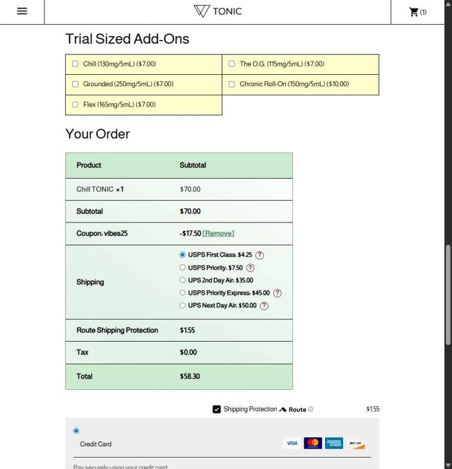Click the Discover card icon
Screen dimensions: 452x469
click(x=357, y=444)
